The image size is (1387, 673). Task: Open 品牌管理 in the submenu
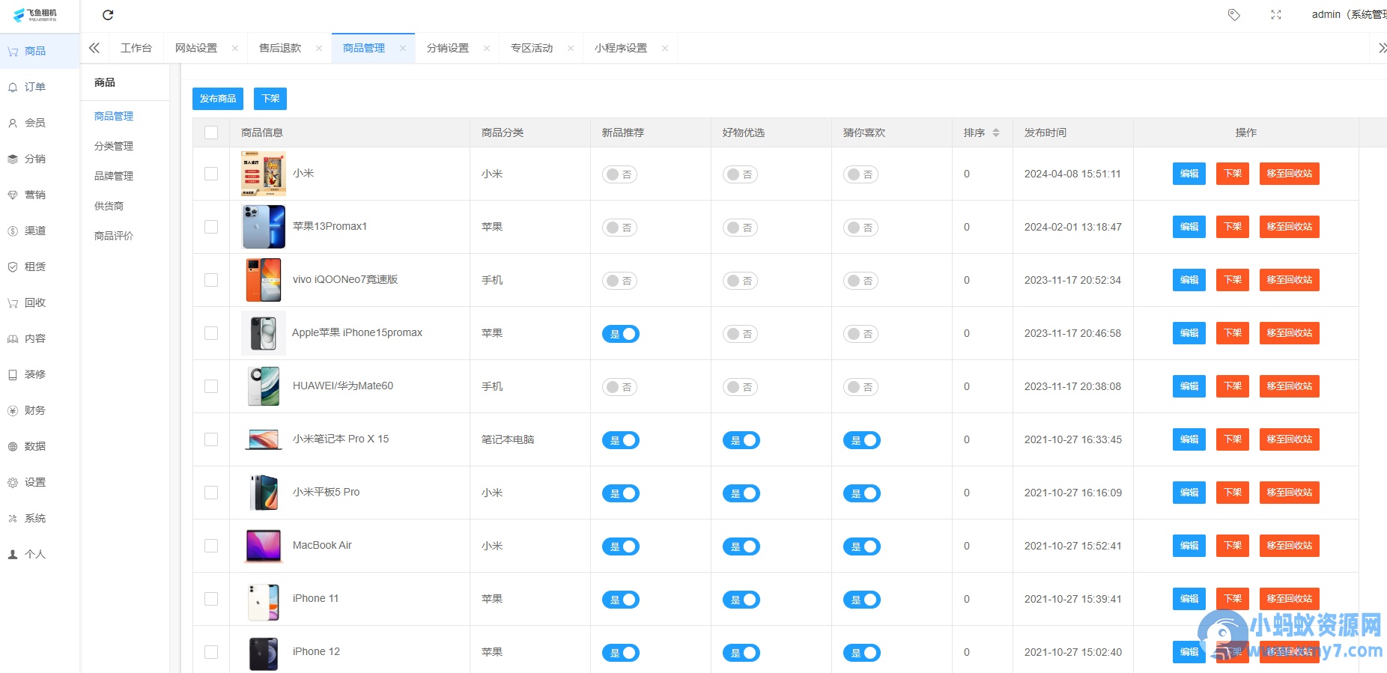tap(114, 176)
